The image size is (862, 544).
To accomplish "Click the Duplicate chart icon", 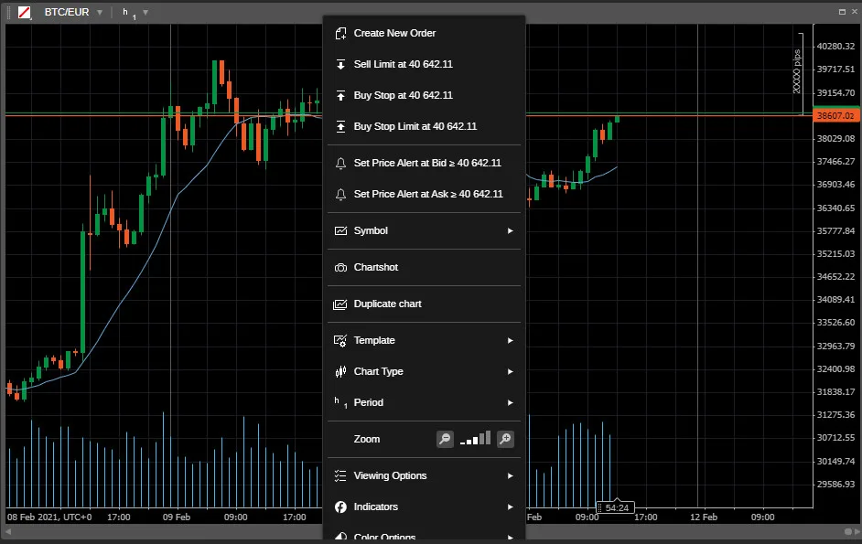I will click(340, 304).
